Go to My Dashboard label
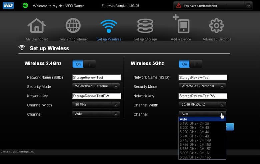 click(37, 39)
